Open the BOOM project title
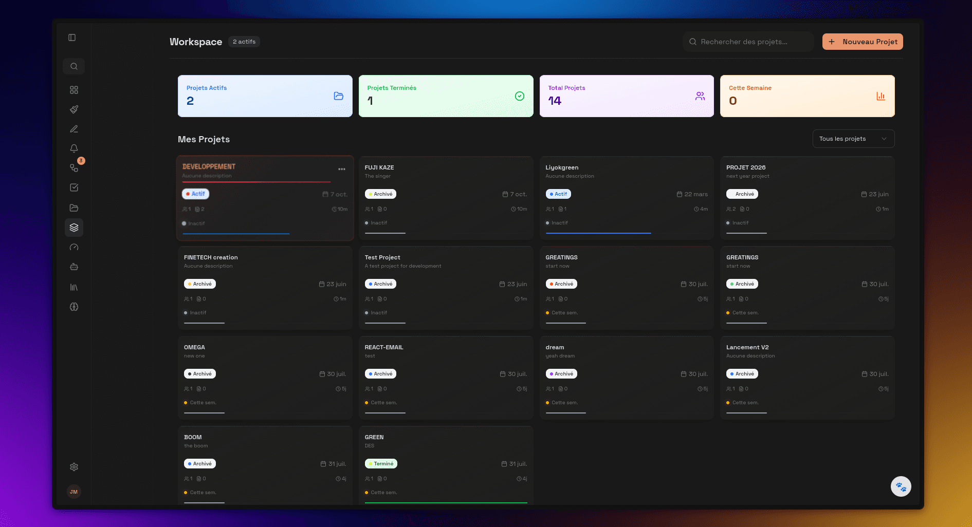The width and height of the screenshot is (972, 527). (x=193, y=437)
